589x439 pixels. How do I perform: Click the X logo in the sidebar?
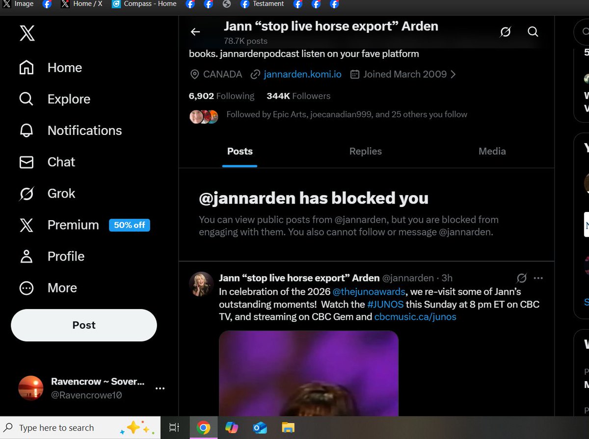tap(27, 33)
